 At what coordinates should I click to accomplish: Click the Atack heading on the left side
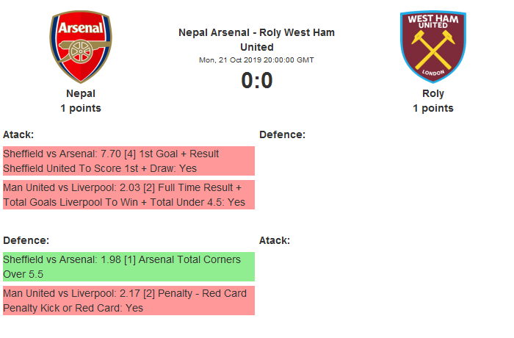pos(18,134)
